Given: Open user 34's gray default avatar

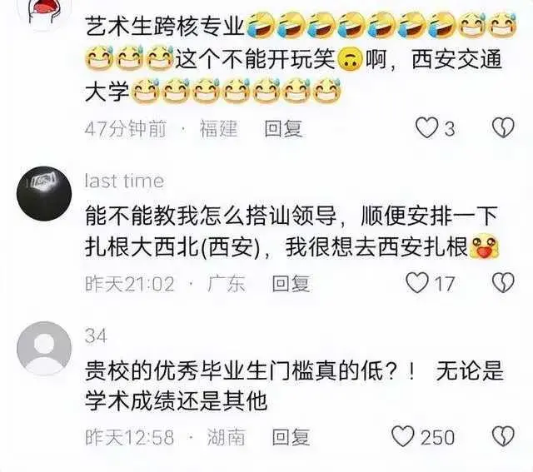Looking at the screenshot, I should pos(44,348).
